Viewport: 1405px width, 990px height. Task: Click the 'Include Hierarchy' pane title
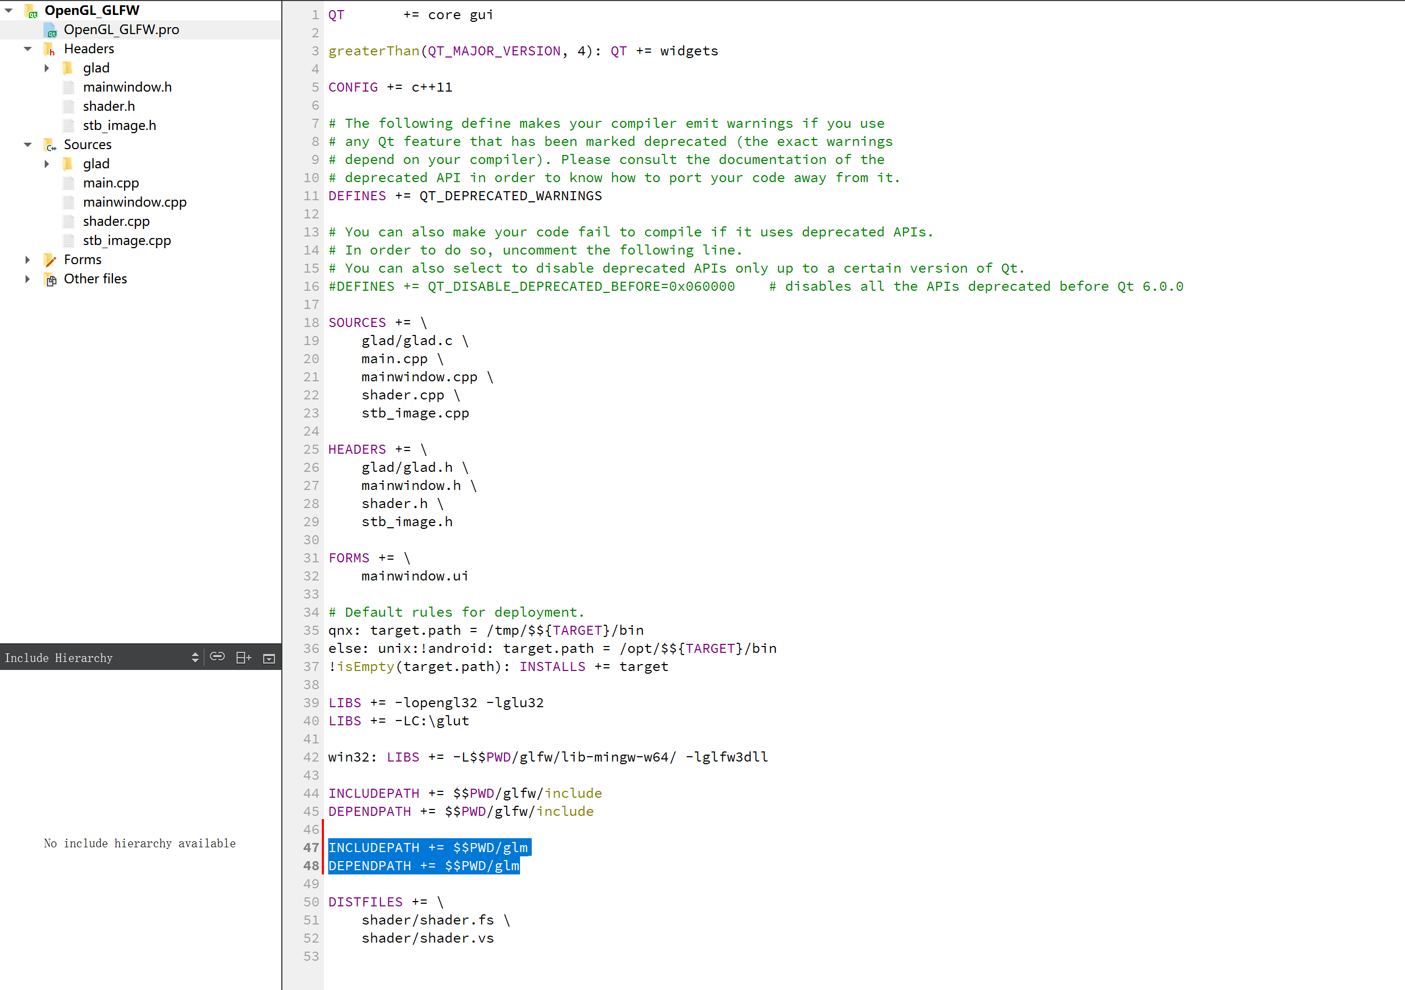click(59, 658)
